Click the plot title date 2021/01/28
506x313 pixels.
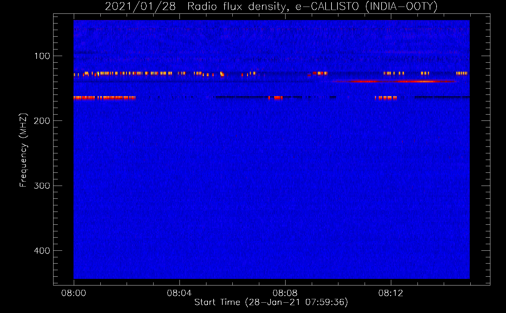click(x=140, y=7)
